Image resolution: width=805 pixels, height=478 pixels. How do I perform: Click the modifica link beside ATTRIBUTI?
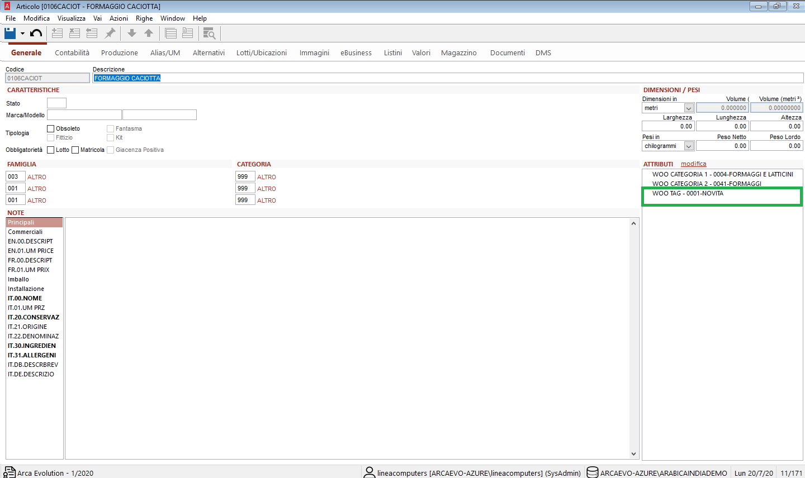point(693,164)
